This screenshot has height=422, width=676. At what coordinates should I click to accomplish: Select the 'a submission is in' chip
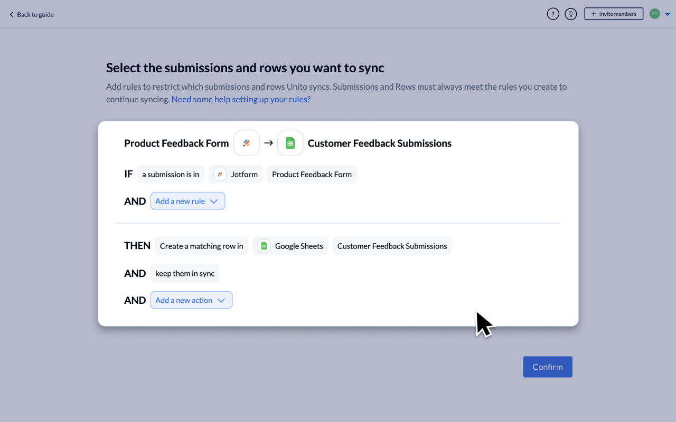(x=171, y=174)
